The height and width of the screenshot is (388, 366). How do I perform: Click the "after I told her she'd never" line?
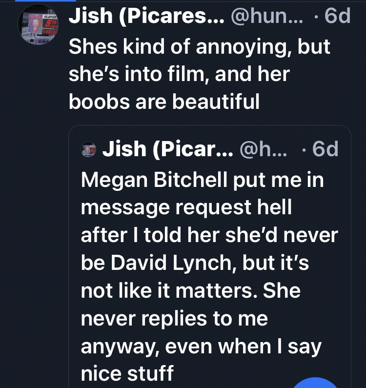pyautogui.click(x=209, y=236)
